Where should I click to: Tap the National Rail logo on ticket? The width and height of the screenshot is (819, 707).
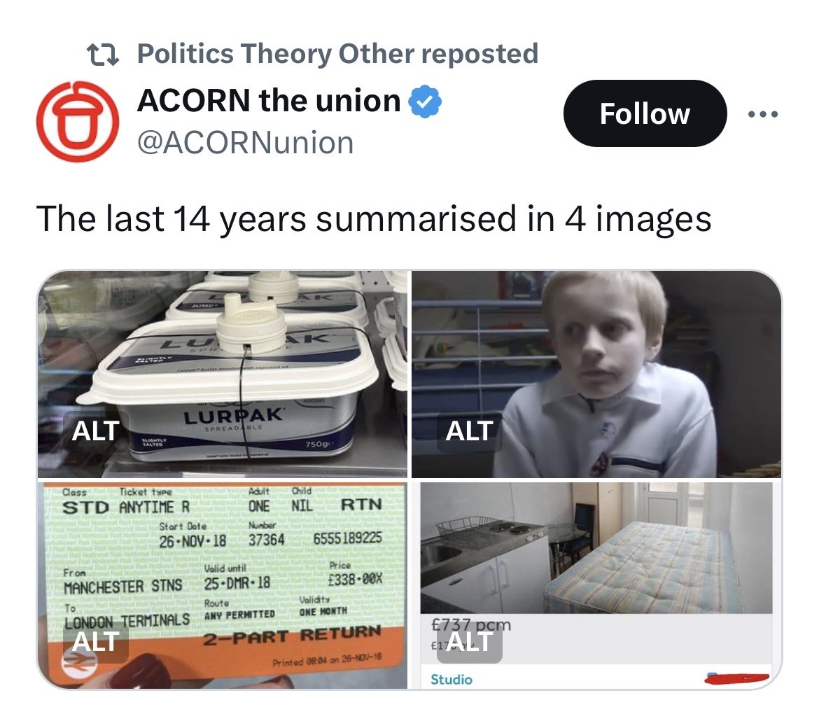79,664
